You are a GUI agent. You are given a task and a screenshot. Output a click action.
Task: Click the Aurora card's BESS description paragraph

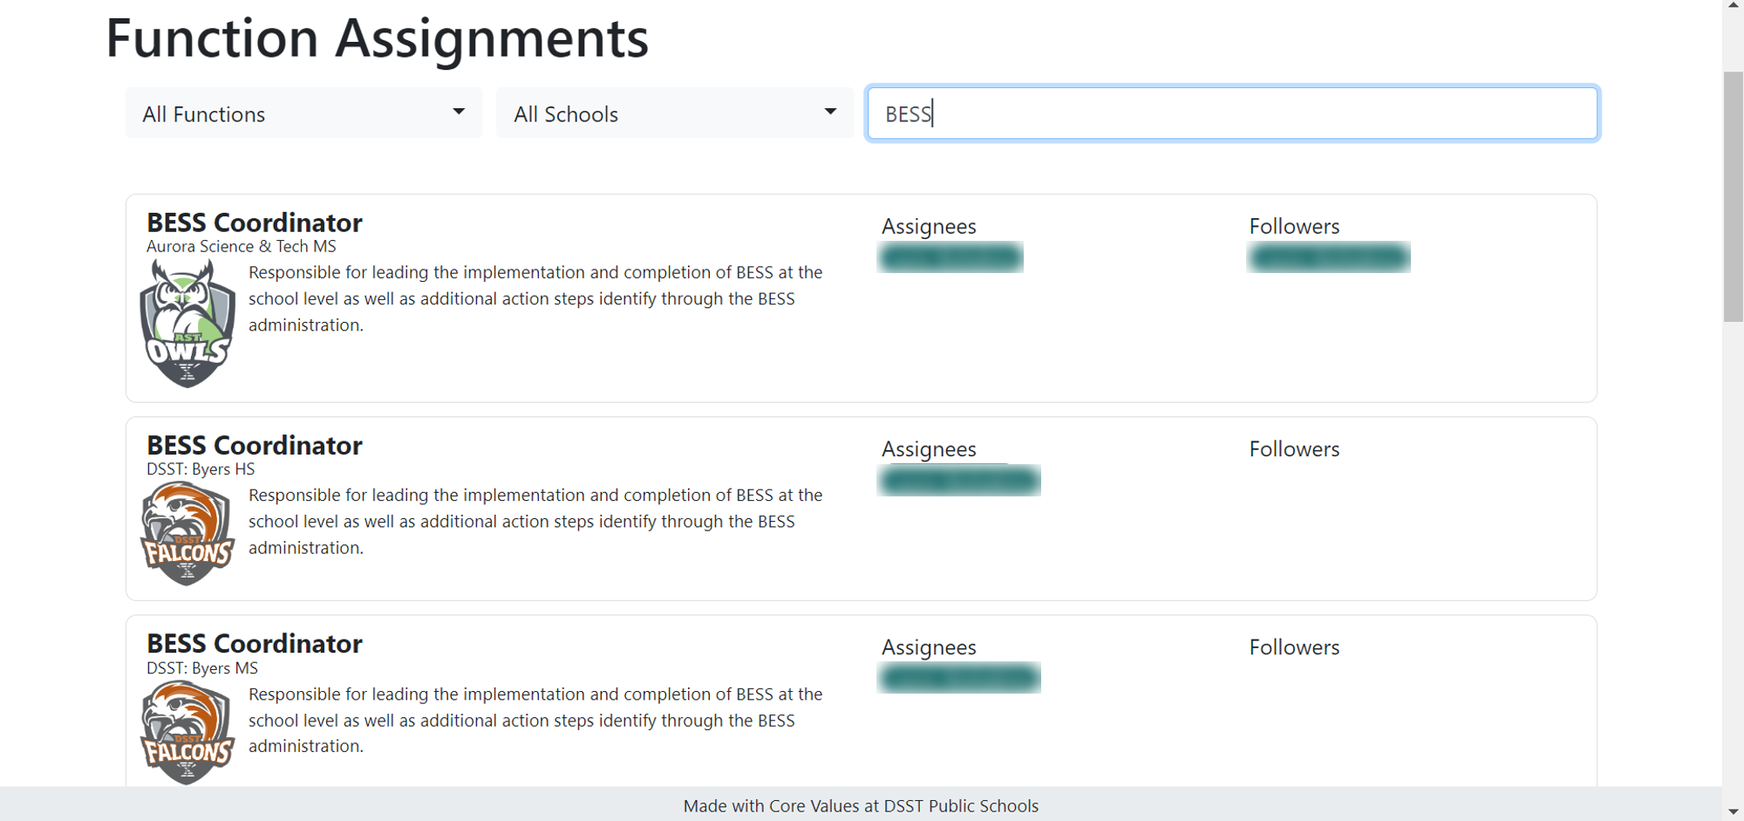(x=535, y=298)
